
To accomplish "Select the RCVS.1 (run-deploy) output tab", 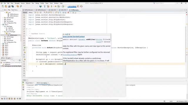I will [x=42, y=83].
